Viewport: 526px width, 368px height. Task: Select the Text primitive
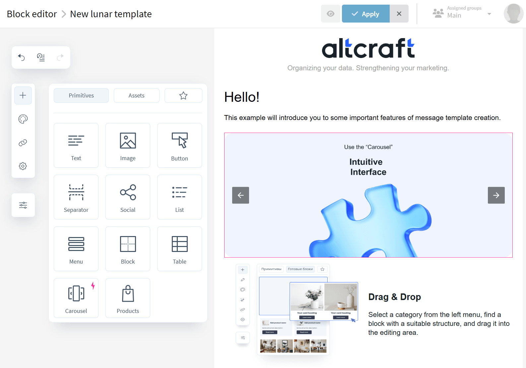click(76, 145)
